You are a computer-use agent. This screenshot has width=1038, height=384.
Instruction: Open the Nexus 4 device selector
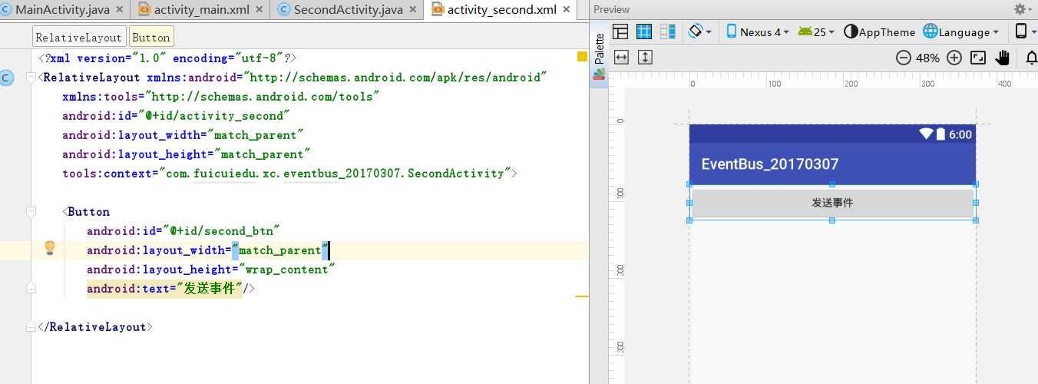(758, 31)
